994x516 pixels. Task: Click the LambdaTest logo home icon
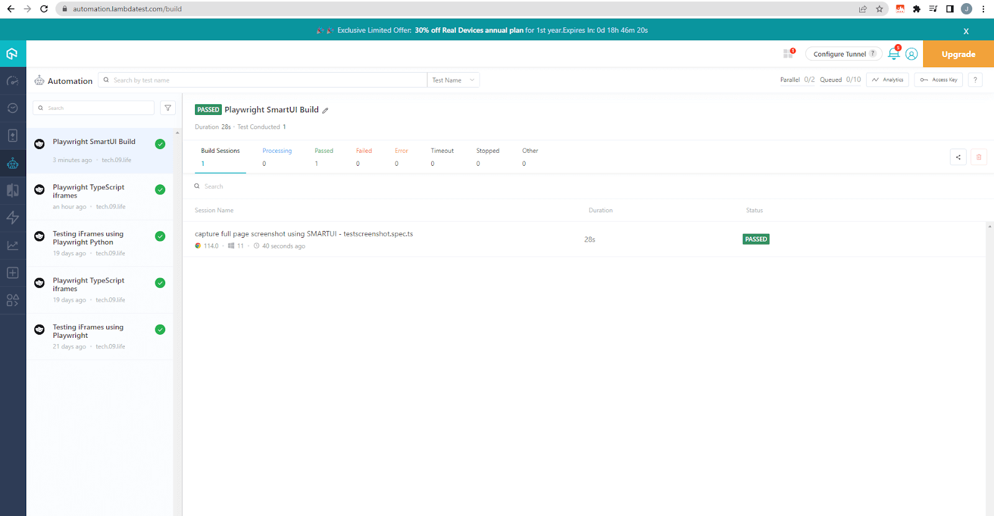coord(12,54)
